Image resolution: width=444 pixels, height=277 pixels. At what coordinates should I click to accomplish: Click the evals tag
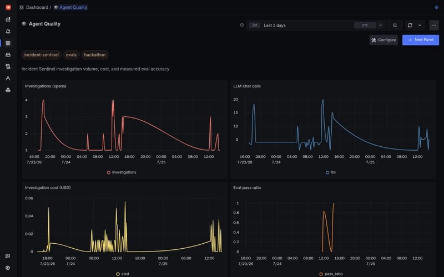(x=72, y=55)
